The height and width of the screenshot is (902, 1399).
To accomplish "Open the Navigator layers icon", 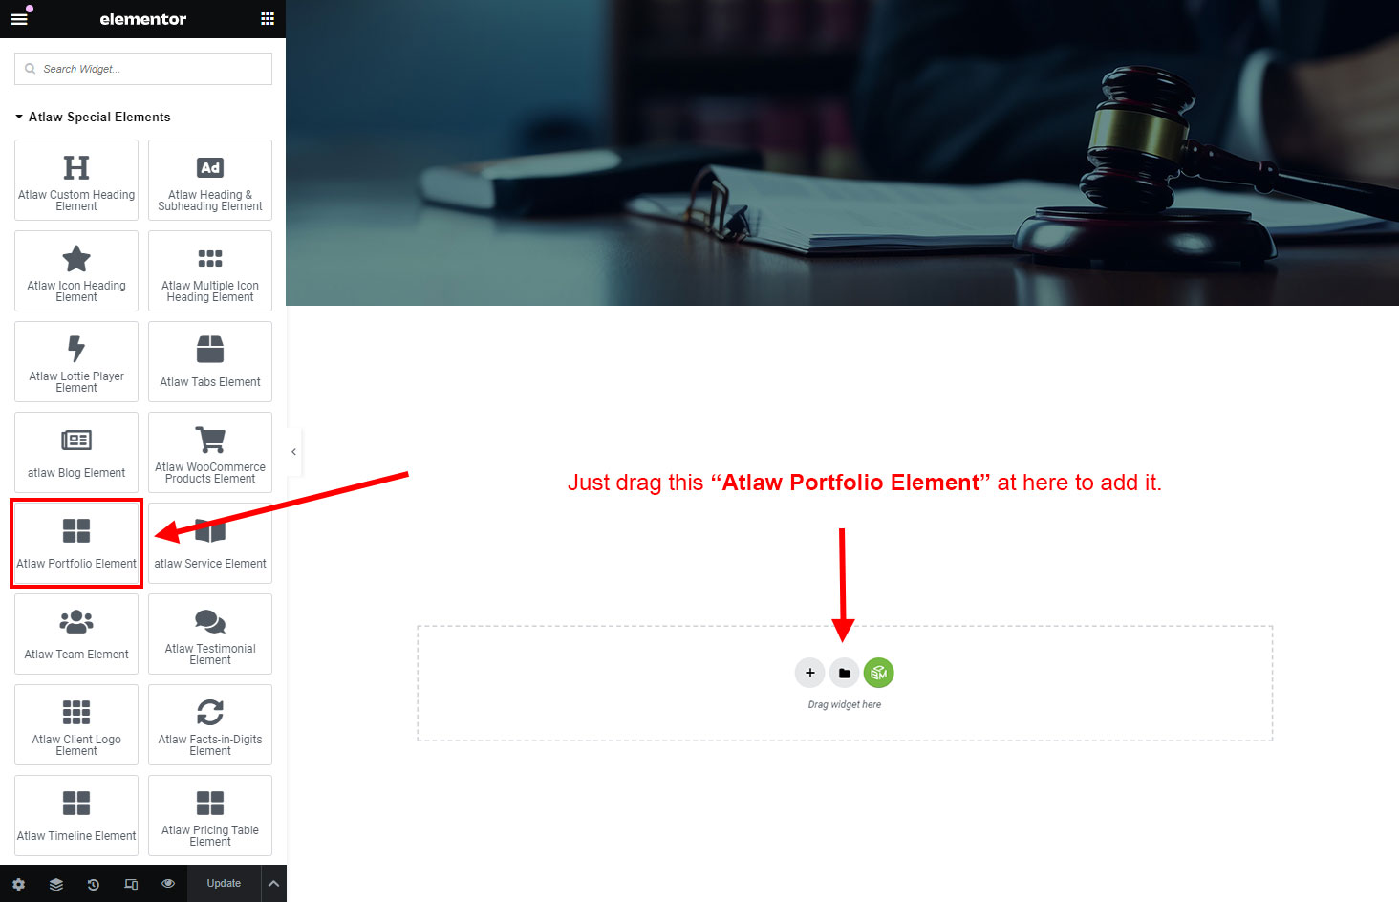I will 56,884.
